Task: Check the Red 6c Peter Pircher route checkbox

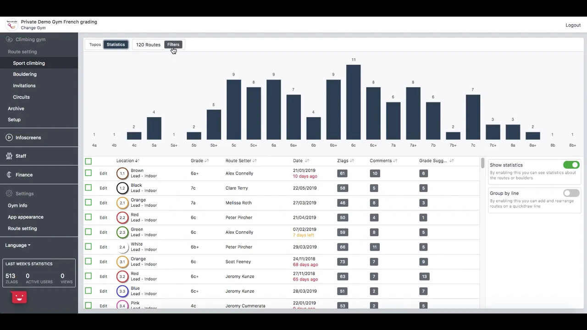Action: pyautogui.click(x=88, y=217)
